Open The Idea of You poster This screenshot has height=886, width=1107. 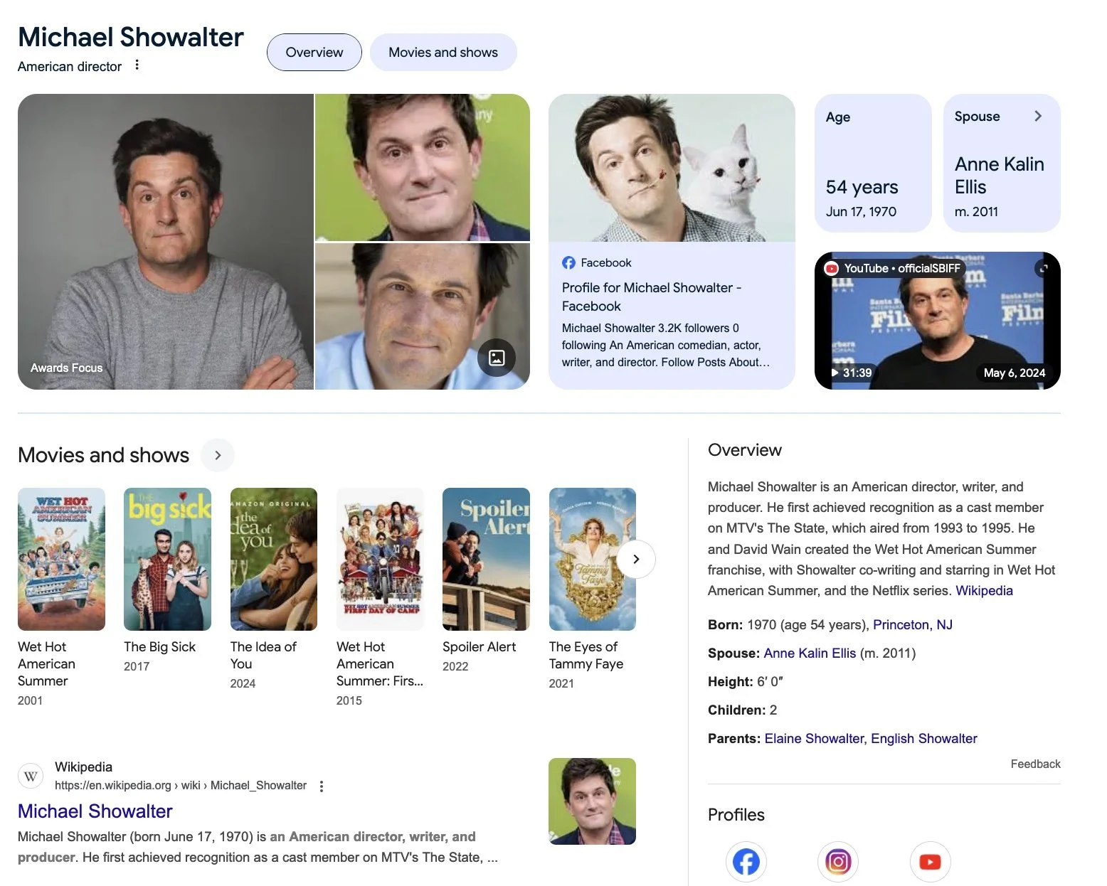click(x=274, y=559)
